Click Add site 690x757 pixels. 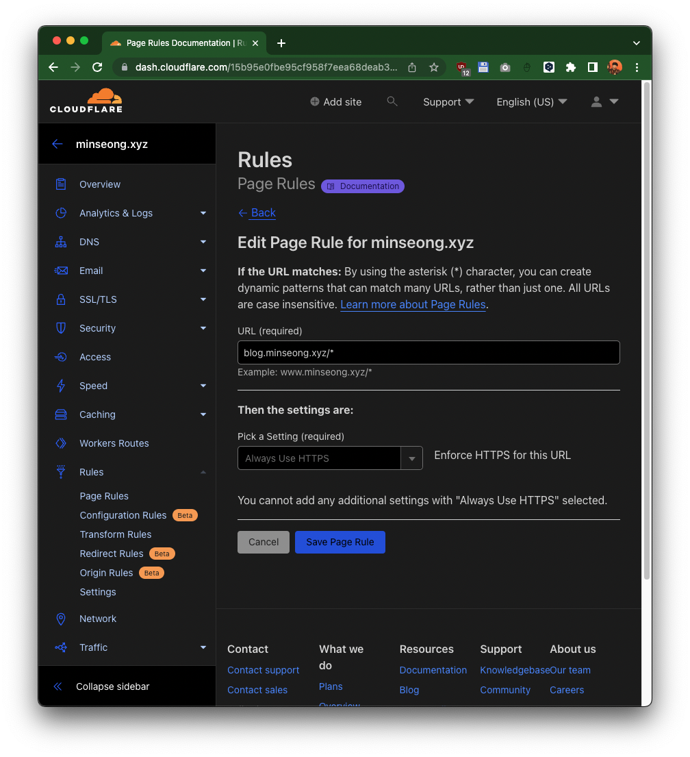336,102
